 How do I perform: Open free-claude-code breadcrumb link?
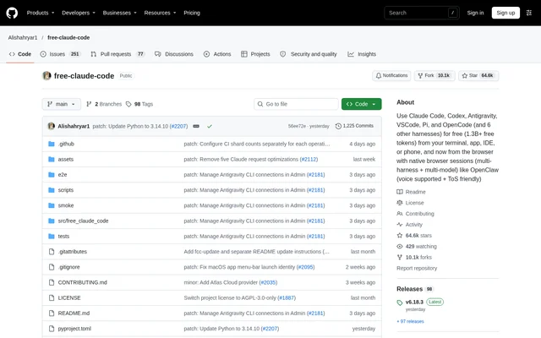(68, 37)
